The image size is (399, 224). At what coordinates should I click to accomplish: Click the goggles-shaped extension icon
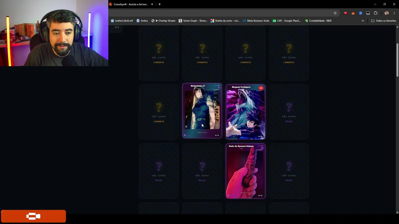click(368, 13)
